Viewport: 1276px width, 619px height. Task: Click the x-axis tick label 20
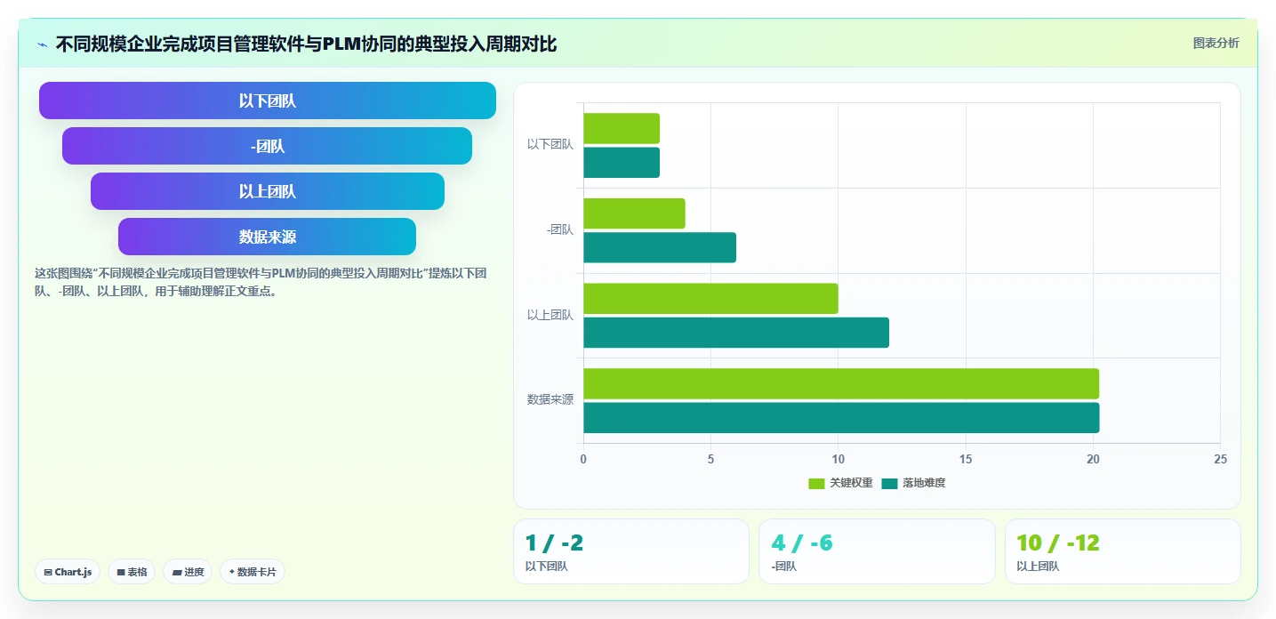[1093, 459]
